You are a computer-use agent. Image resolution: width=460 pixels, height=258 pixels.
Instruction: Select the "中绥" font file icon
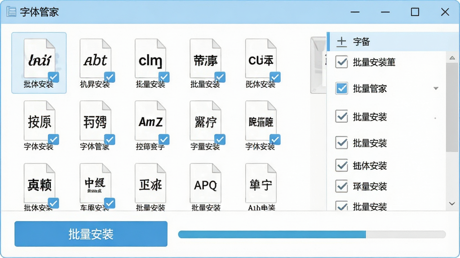[x=95, y=183]
